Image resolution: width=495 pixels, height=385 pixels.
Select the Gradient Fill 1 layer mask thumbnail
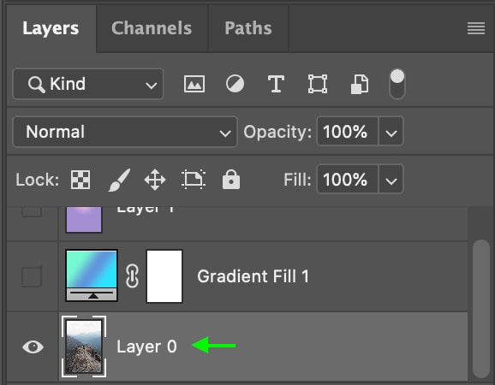coord(164,276)
